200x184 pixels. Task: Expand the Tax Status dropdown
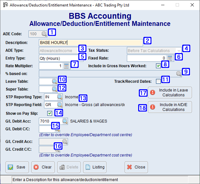[x=179, y=50]
